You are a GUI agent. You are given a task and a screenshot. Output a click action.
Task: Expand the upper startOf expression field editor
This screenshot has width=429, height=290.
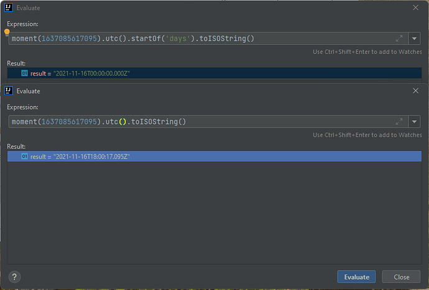[399, 39]
